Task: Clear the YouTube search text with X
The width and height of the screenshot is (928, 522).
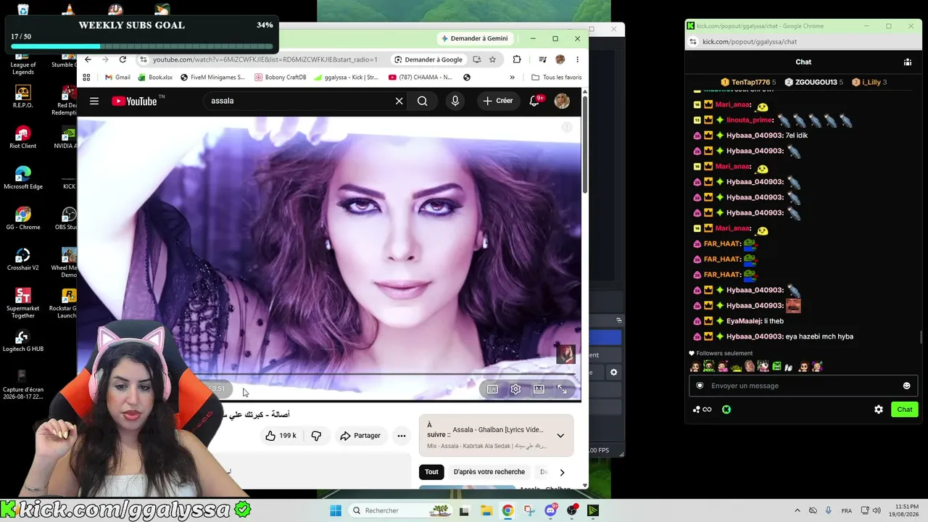Action: [x=399, y=101]
